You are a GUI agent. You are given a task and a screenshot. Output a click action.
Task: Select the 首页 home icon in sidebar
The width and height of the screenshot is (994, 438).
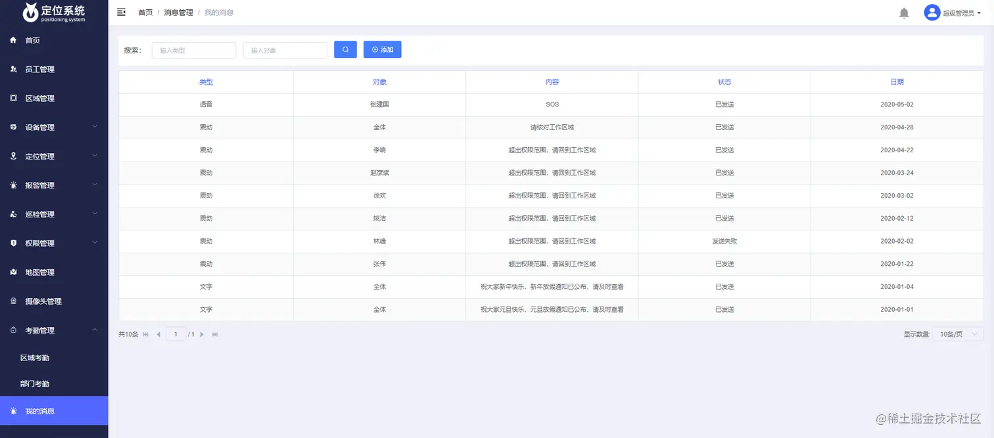click(x=14, y=40)
